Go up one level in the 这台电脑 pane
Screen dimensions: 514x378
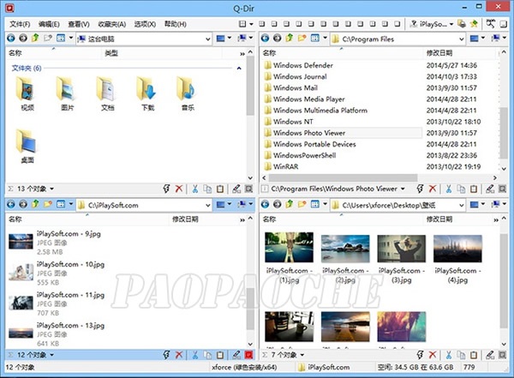[35, 38]
